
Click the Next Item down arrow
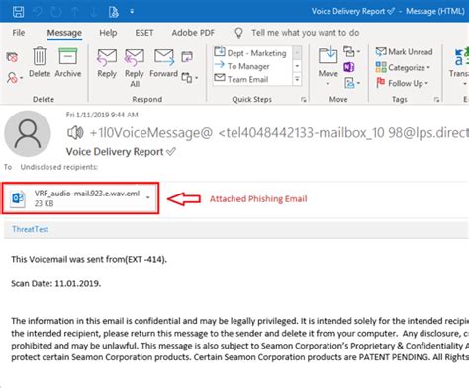pos(93,12)
